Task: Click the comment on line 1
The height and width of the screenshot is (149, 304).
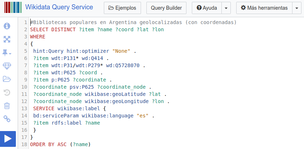Action: pos(133,22)
